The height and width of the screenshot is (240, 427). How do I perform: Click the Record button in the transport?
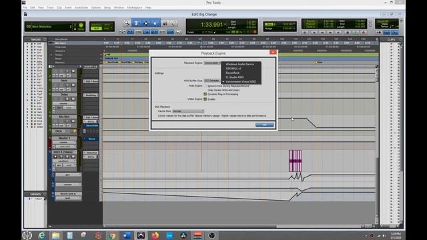[363, 33]
